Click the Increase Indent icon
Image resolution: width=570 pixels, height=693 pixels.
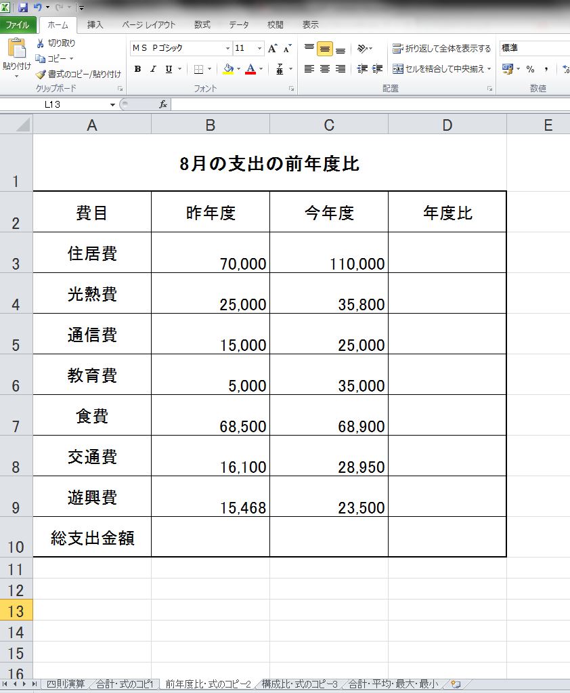pos(377,69)
